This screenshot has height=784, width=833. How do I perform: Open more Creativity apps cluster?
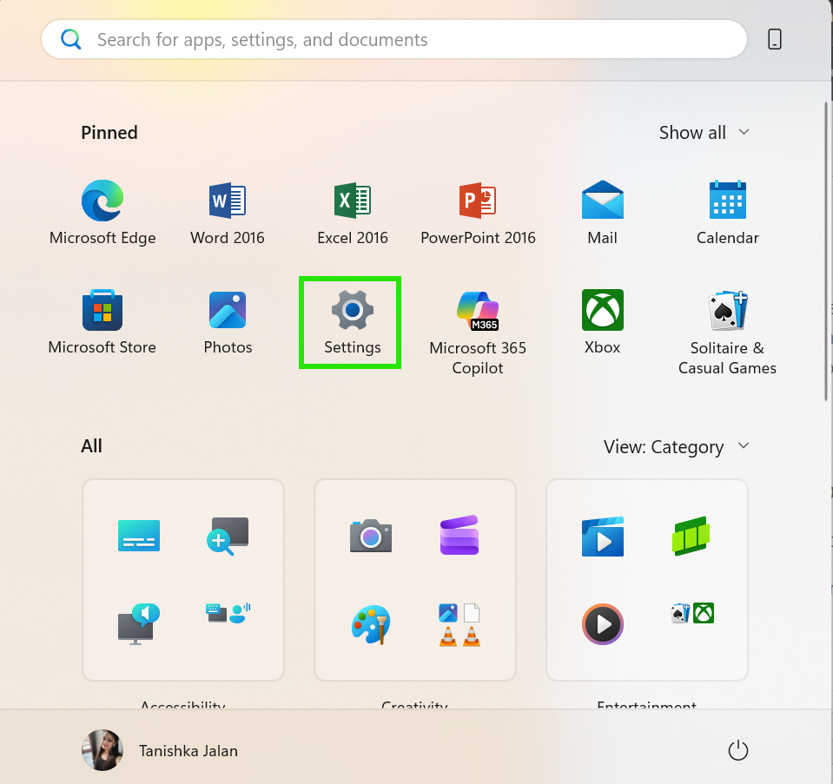tap(459, 624)
